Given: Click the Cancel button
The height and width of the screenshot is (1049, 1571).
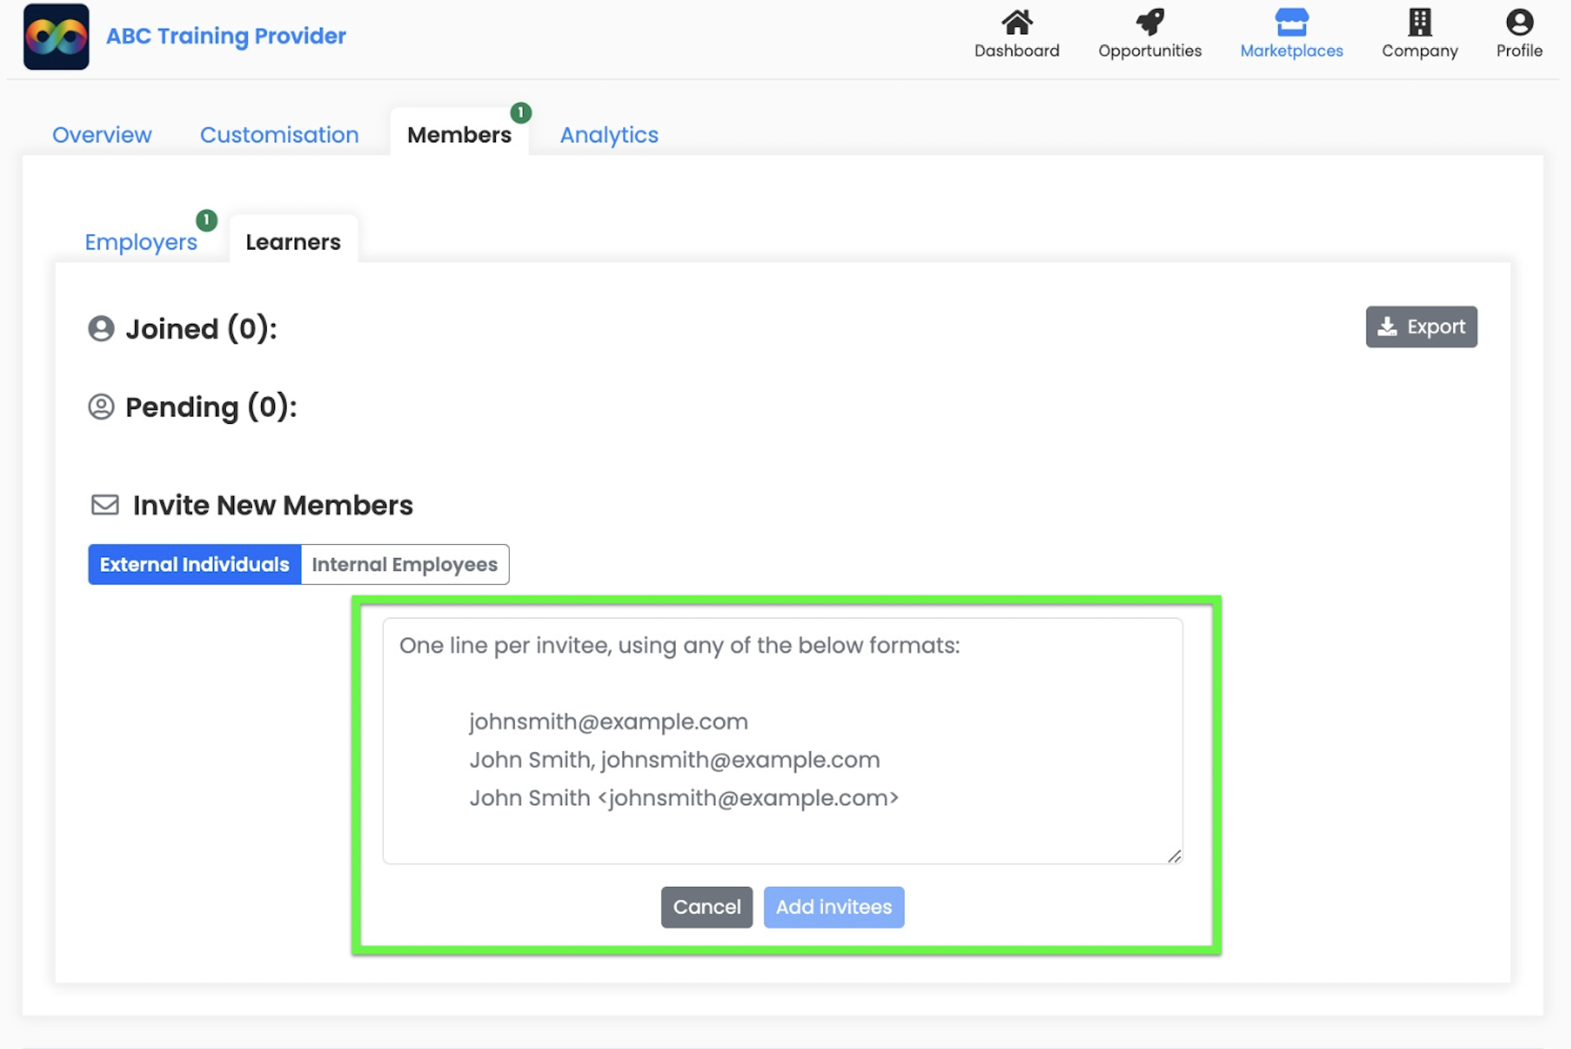Looking at the screenshot, I should pos(707,907).
